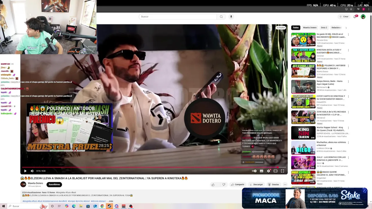Viewport: 372px width, 209px height.
Task: Open options menu for 'Se gasto 20 MIL SOLES' video
Action: pos(348,35)
